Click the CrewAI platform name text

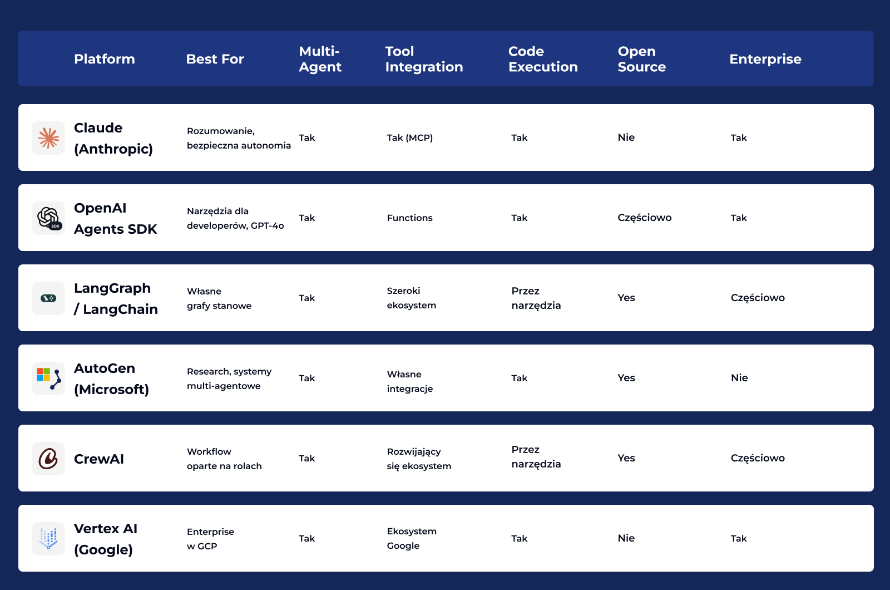99,459
